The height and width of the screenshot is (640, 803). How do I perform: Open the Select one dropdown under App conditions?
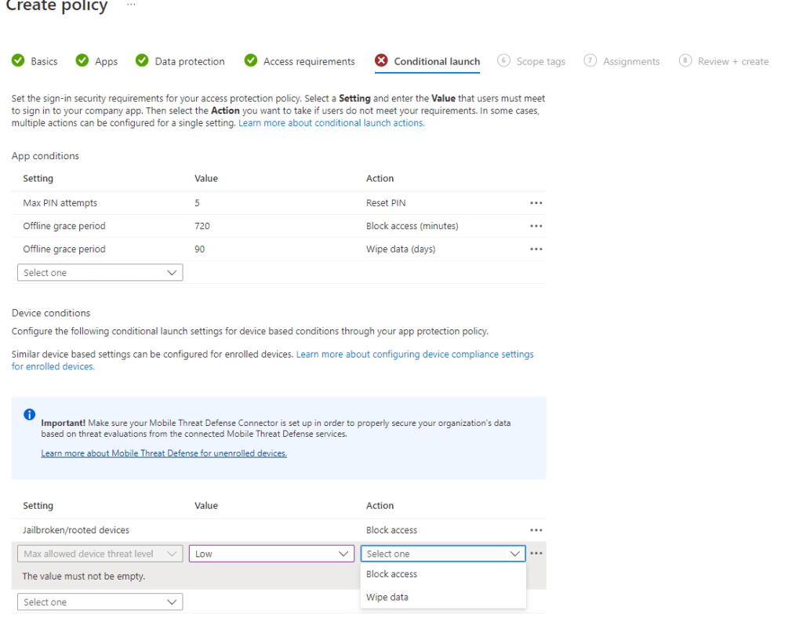click(x=100, y=271)
